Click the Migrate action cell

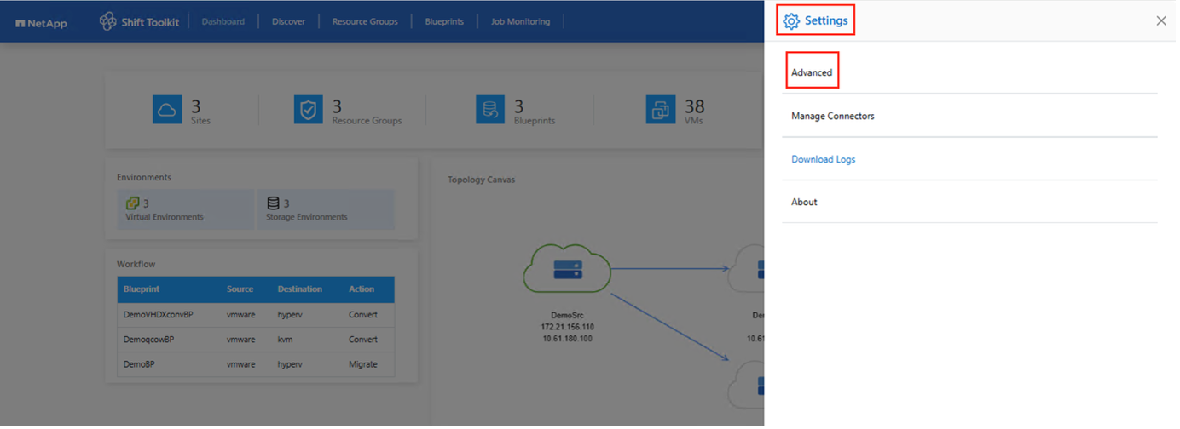tap(364, 365)
